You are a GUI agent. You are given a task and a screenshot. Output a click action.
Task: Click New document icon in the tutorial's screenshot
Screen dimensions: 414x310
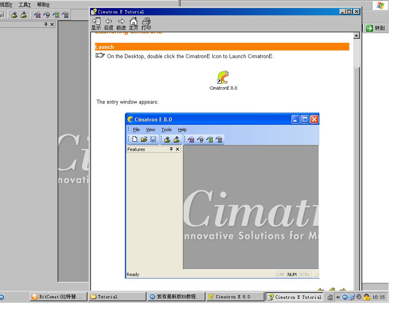(135, 139)
